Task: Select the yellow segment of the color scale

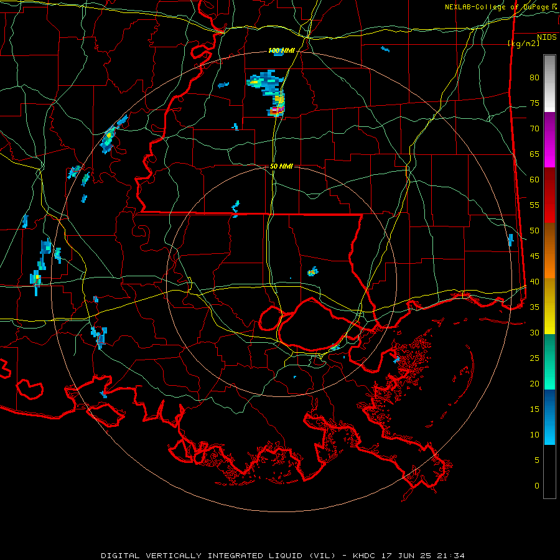Action: [549, 306]
